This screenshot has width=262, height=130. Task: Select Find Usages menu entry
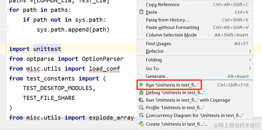pyautogui.click(x=195, y=44)
